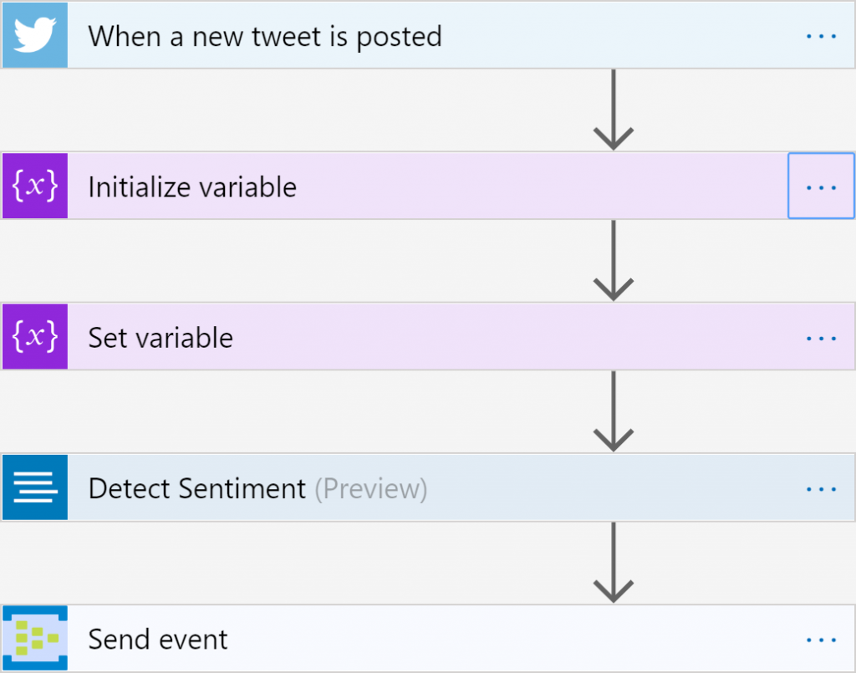Click the Twitter bird icon on the trigger
856x673 pixels.
tap(34, 35)
